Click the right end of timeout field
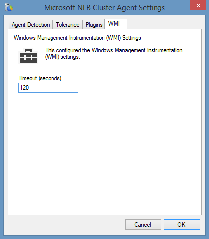The width and height of the screenshot is (209, 239). click(75, 88)
